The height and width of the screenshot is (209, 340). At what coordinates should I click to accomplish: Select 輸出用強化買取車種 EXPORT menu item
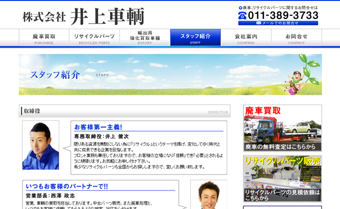coord(145,37)
